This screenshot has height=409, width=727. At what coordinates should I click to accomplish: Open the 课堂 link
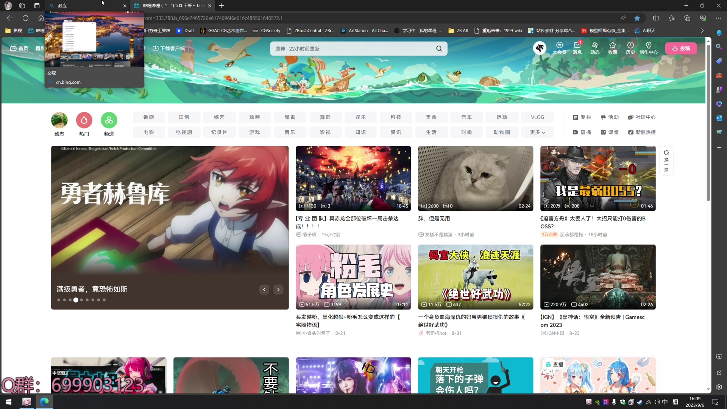(x=610, y=132)
